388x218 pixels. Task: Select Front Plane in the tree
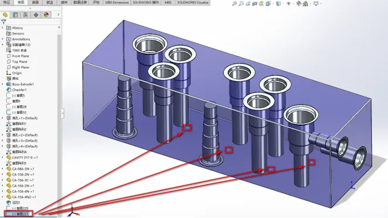21,56
